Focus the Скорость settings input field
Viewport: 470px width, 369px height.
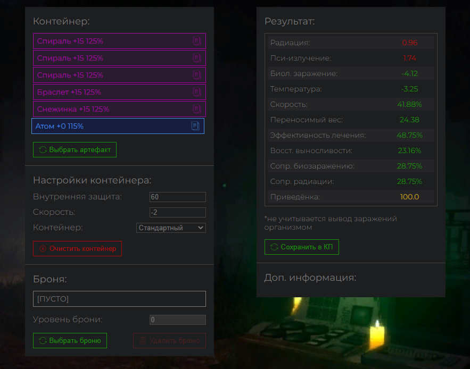177,212
